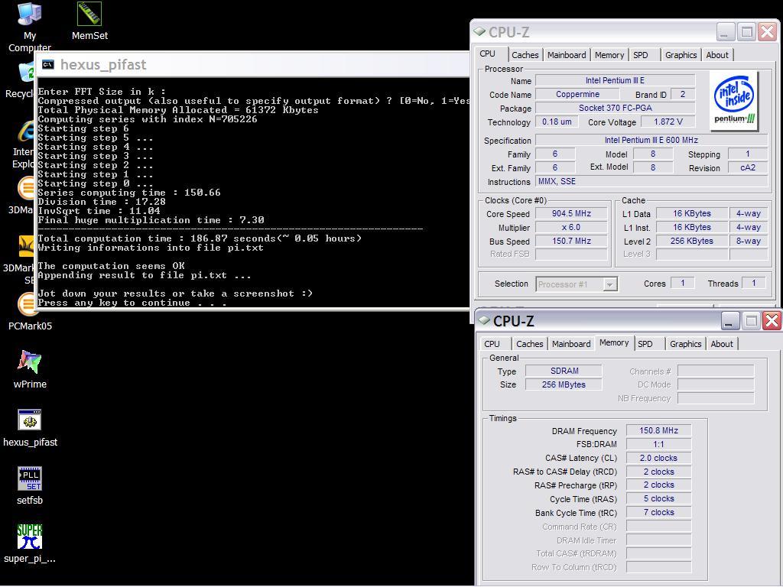783x587 pixels.
Task: Click the FSB:DRAM value '1:1'
Action: tap(658, 444)
